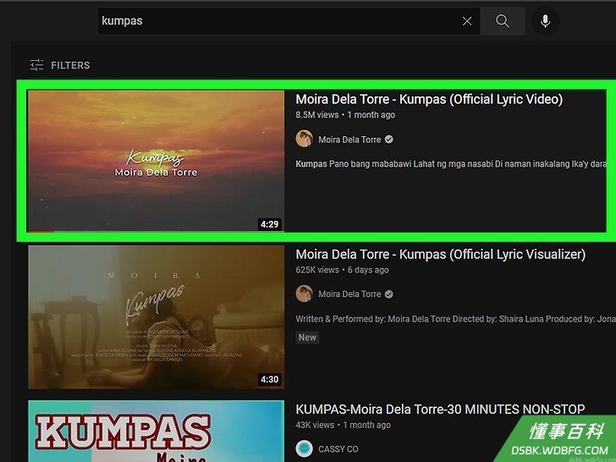Click verified badge on Lyric Visualizer result channel
The height and width of the screenshot is (462, 616).
(389, 294)
